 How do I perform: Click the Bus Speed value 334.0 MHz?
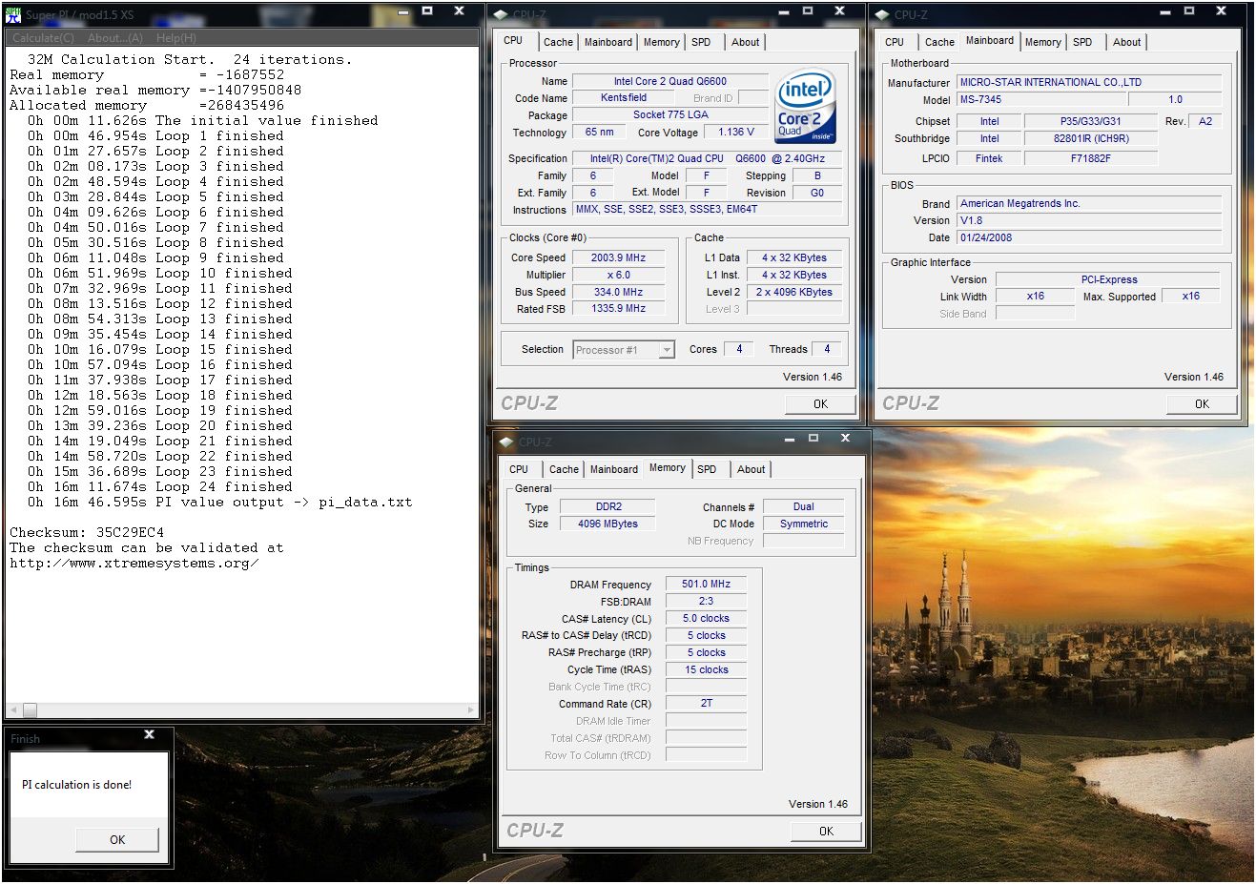618,292
